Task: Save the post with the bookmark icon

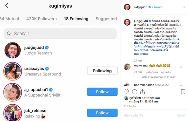Action: tap(183, 92)
